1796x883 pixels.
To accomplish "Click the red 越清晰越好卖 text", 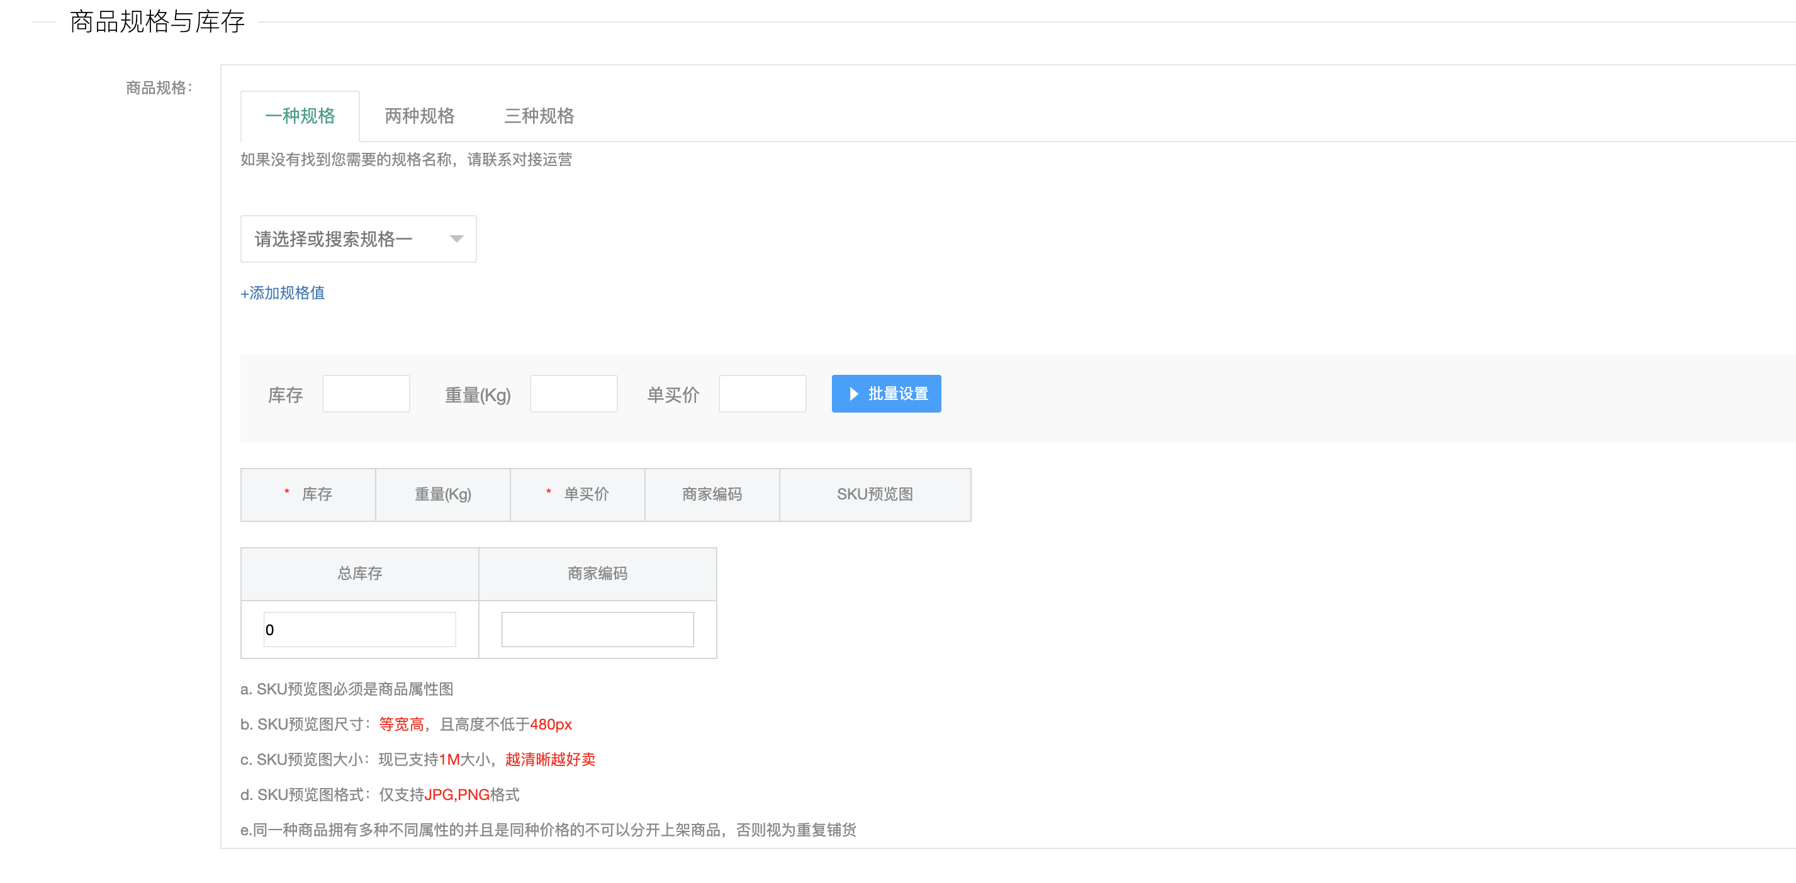I will (x=550, y=760).
